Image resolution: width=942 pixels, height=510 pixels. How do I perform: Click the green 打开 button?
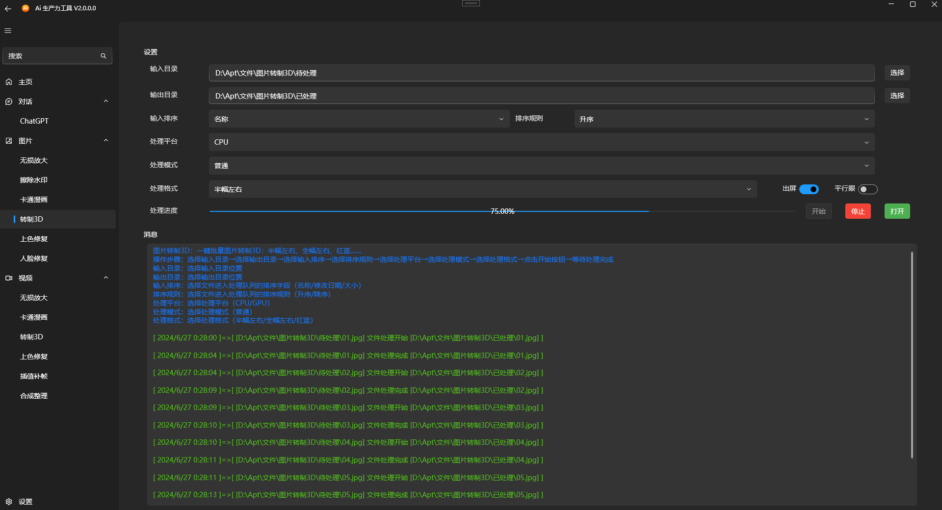click(x=897, y=211)
